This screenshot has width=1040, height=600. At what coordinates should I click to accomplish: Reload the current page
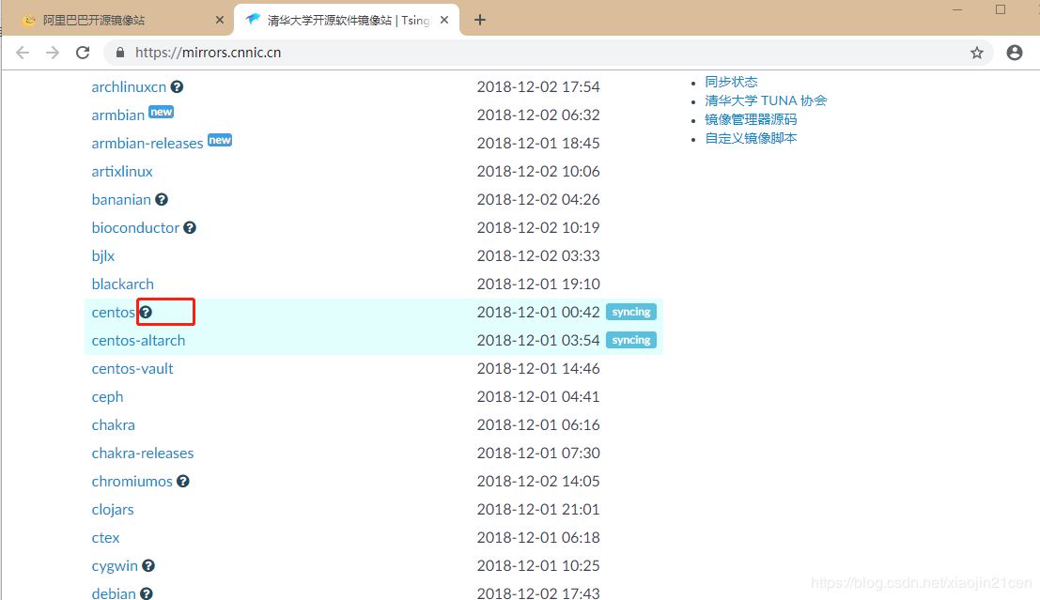coord(83,53)
